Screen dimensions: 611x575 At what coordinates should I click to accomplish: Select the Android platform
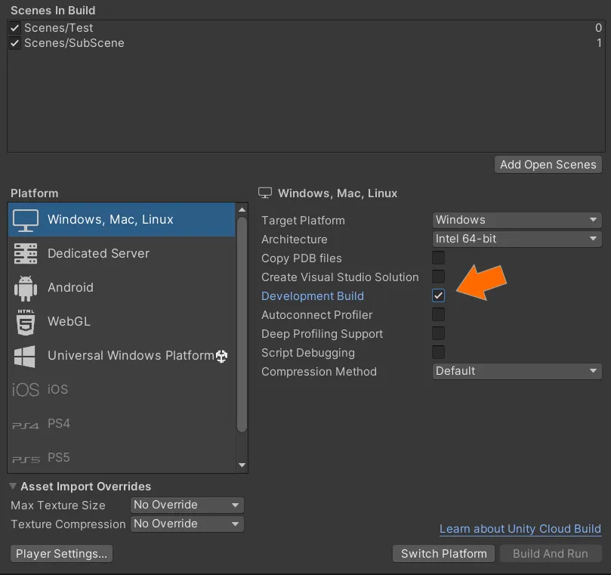tap(122, 288)
